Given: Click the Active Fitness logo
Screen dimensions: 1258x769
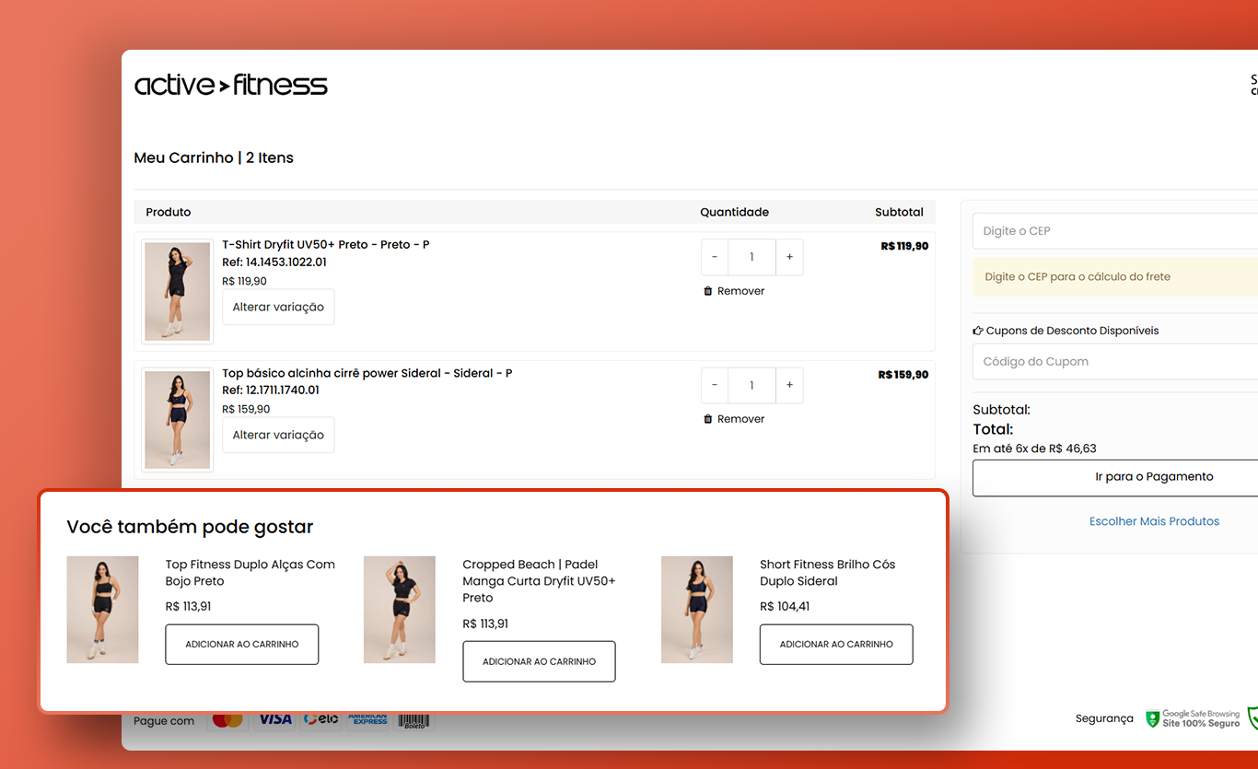Looking at the screenshot, I should (x=230, y=86).
